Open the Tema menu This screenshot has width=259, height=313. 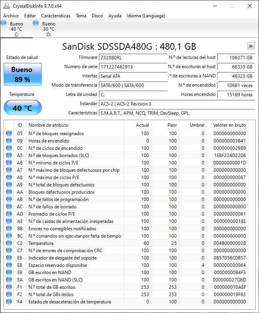pyautogui.click(x=81, y=16)
